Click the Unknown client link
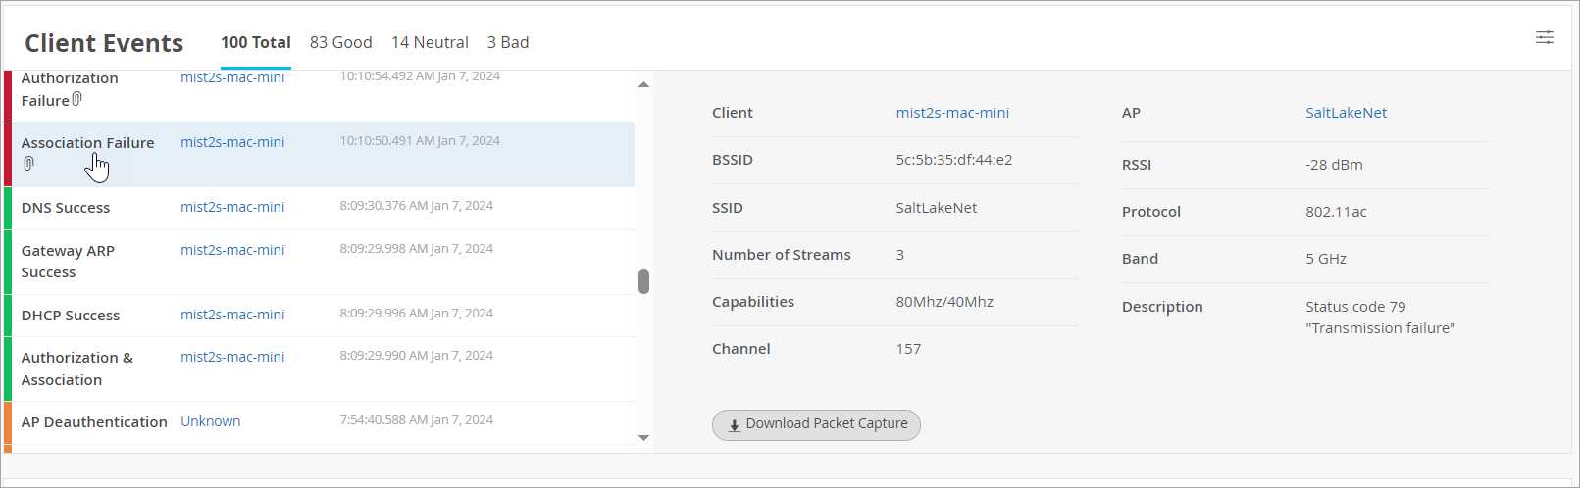This screenshot has height=488, width=1580. 210,421
